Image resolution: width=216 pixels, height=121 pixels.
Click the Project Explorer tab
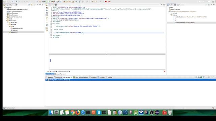10,5
